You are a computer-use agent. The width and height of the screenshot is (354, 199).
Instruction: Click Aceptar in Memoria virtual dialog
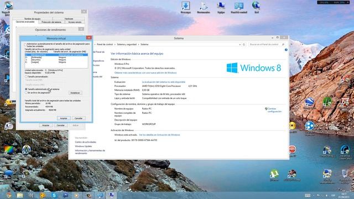[x=64, y=118]
